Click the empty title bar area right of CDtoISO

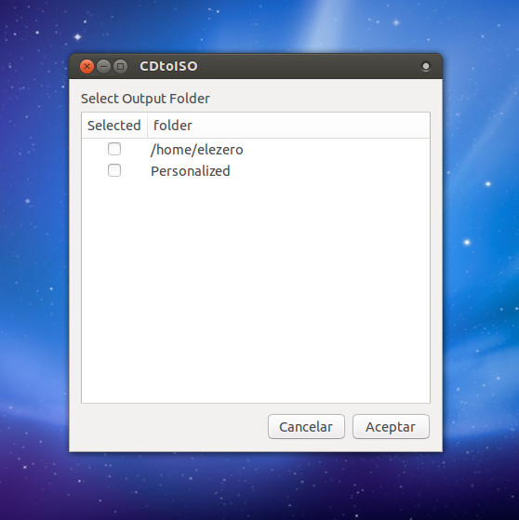309,66
